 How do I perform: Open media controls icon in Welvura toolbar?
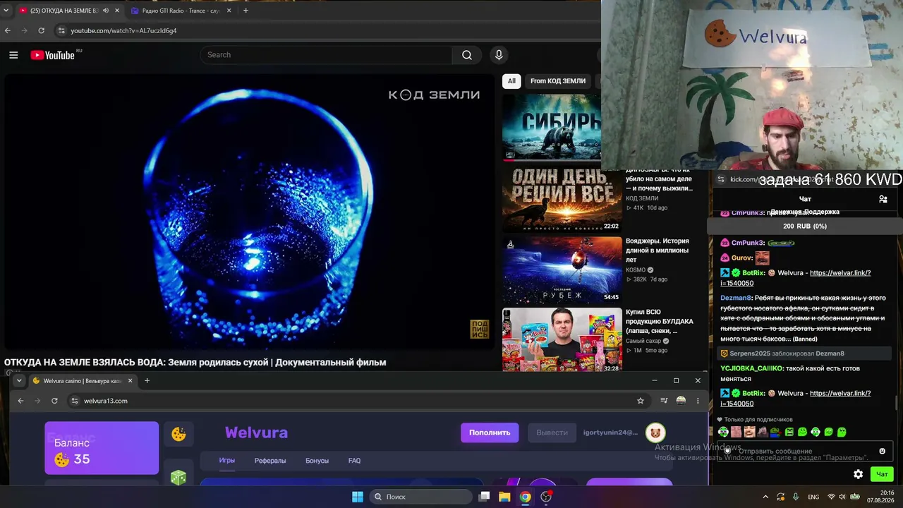[664, 401]
